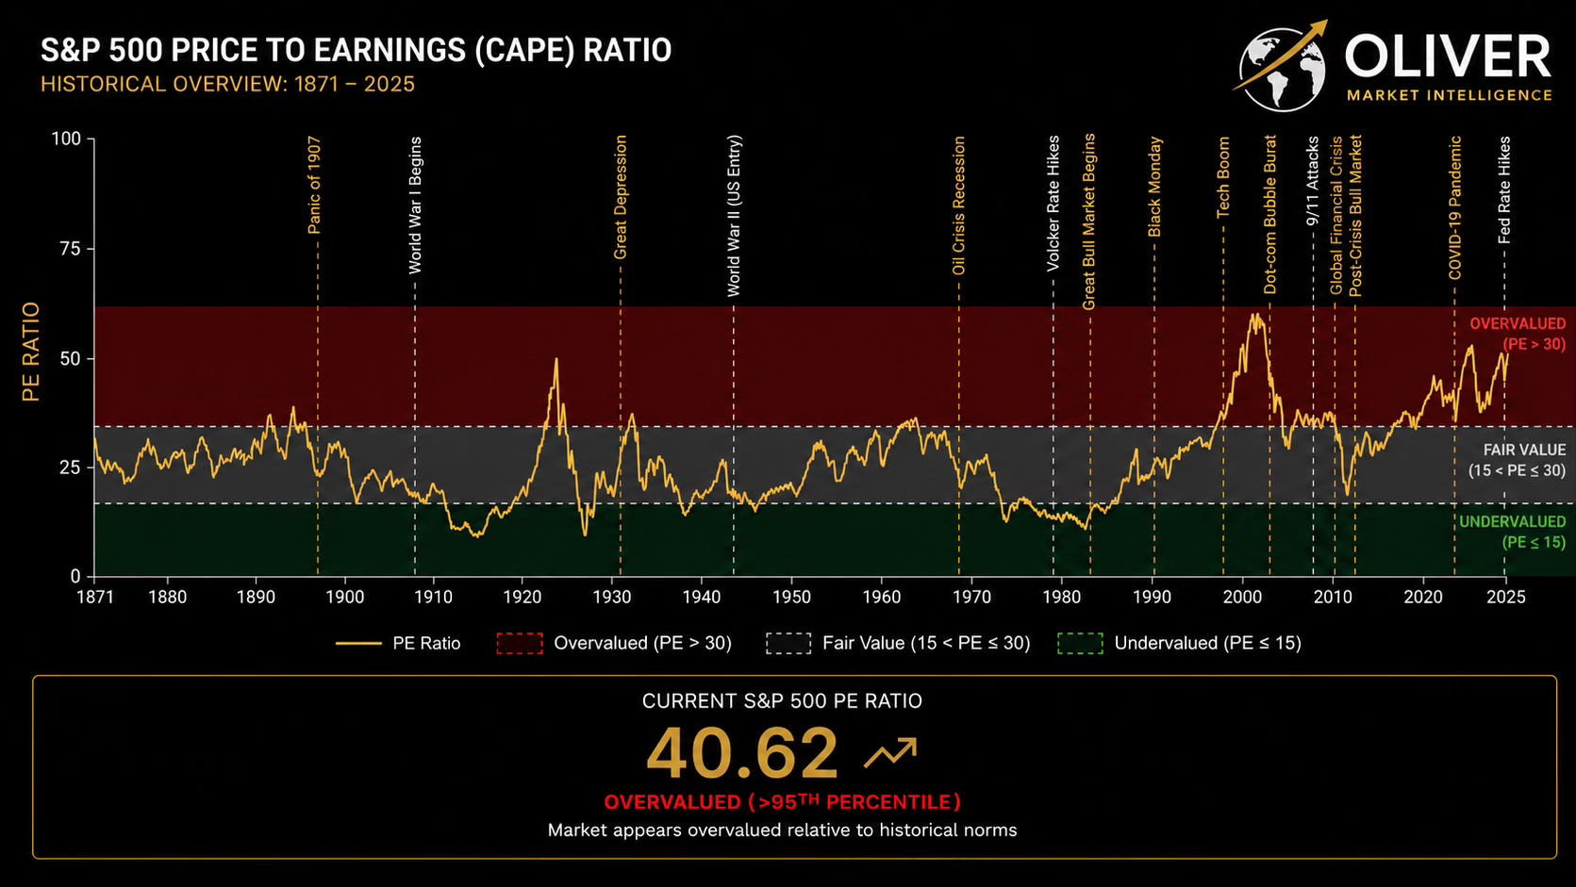Click the 1930 year label on x-axis

click(612, 597)
